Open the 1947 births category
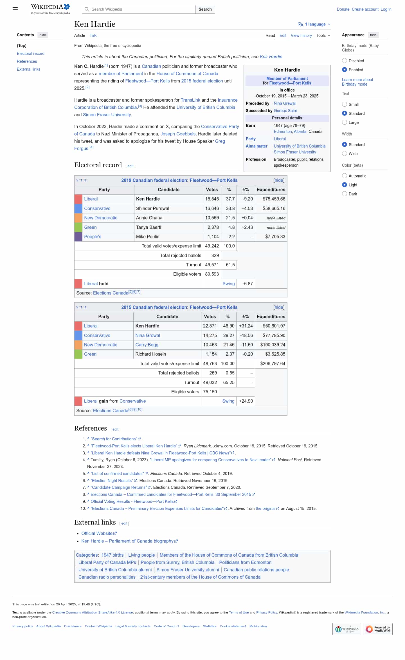 pyautogui.click(x=112, y=555)
